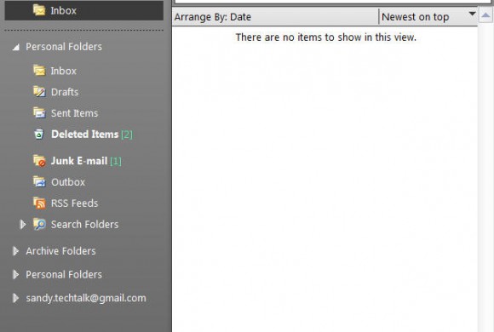Collapse the expanded Personal Folders tree
The height and width of the screenshot is (332, 494).
[x=15, y=48]
